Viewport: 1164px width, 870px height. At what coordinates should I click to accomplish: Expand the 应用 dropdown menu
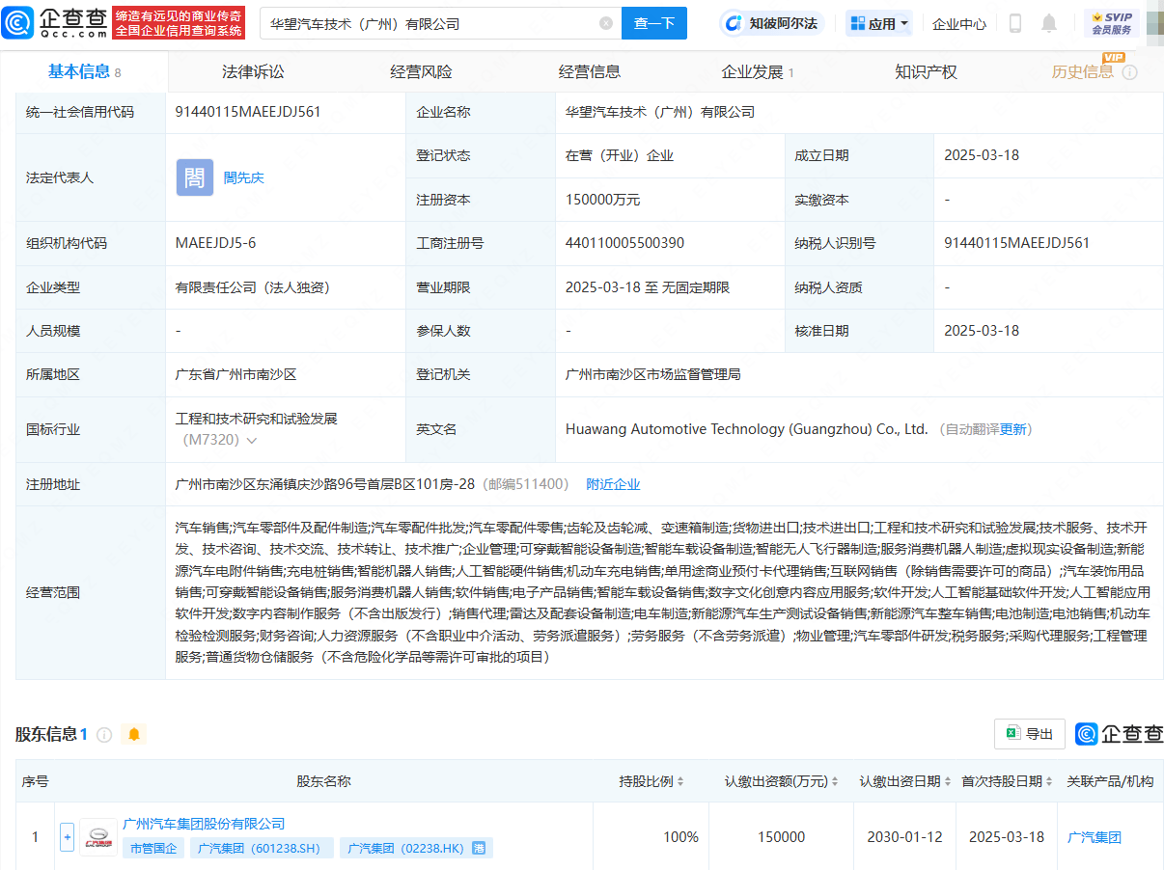point(879,23)
